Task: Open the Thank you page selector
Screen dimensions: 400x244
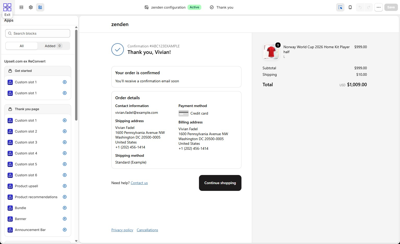Action: (222, 7)
